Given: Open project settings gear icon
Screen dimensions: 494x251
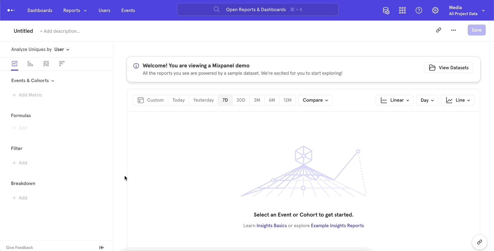Looking at the screenshot, I should (435, 10).
